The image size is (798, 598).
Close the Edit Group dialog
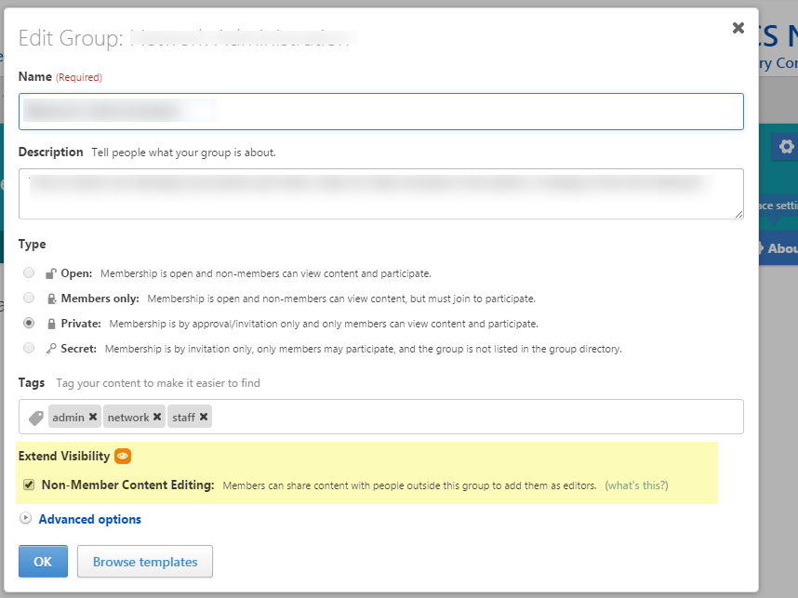[x=738, y=28]
